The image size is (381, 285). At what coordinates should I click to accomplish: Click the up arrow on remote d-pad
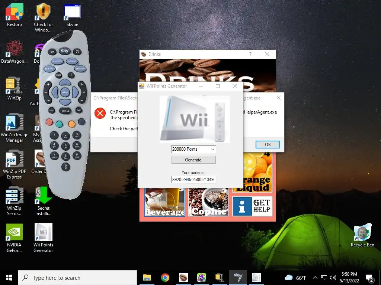pyautogui.click(x=65, y=82)
